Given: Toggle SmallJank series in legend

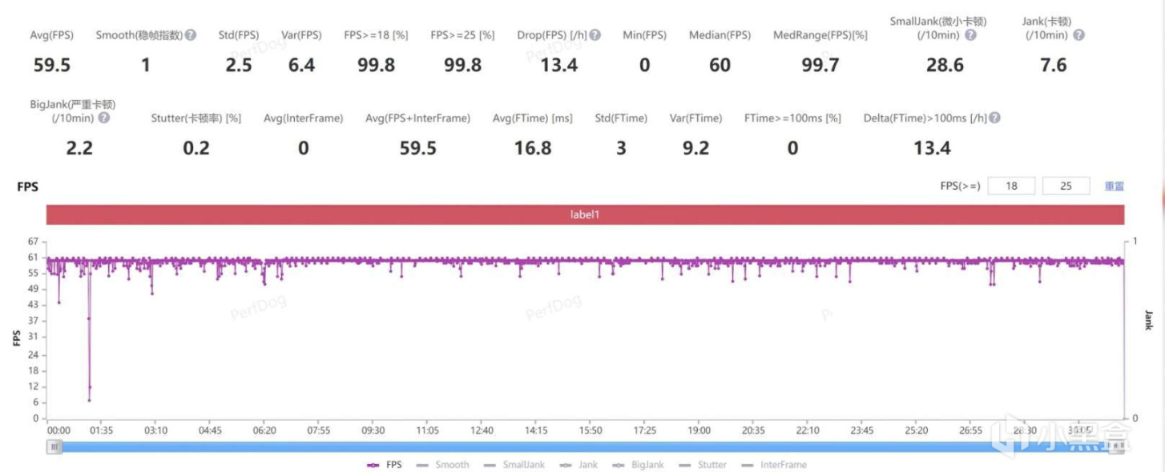Looking at the screenshot, I should point(514,465).
